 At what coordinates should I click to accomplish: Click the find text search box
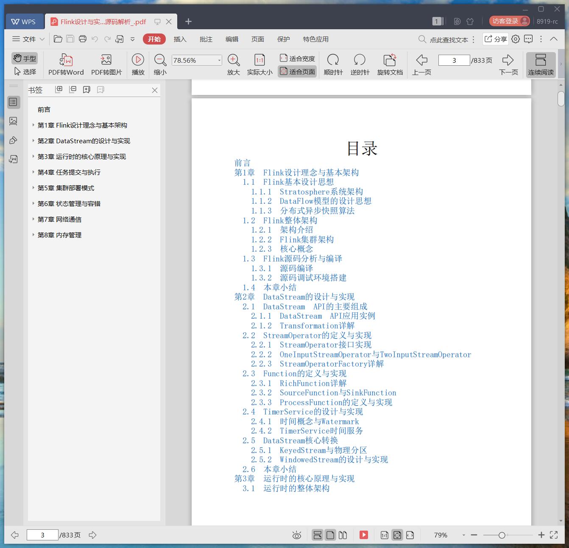[443, 39]
